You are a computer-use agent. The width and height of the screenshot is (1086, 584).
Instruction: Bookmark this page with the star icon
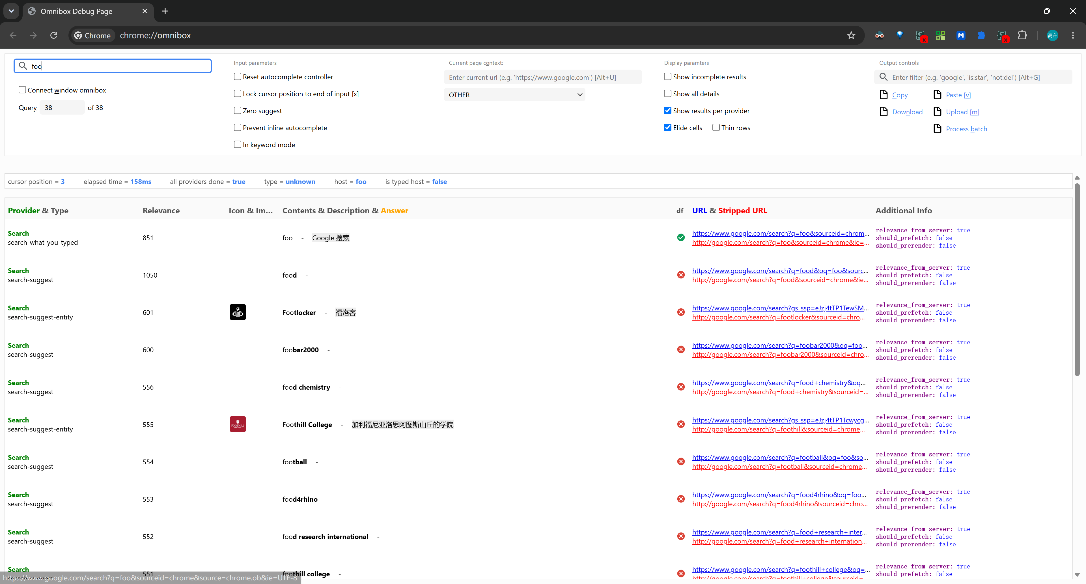pyautogui.click(x=851, y=35)
